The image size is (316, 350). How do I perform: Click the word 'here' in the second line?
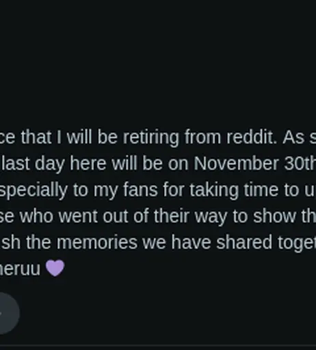(x=88, y=164)
